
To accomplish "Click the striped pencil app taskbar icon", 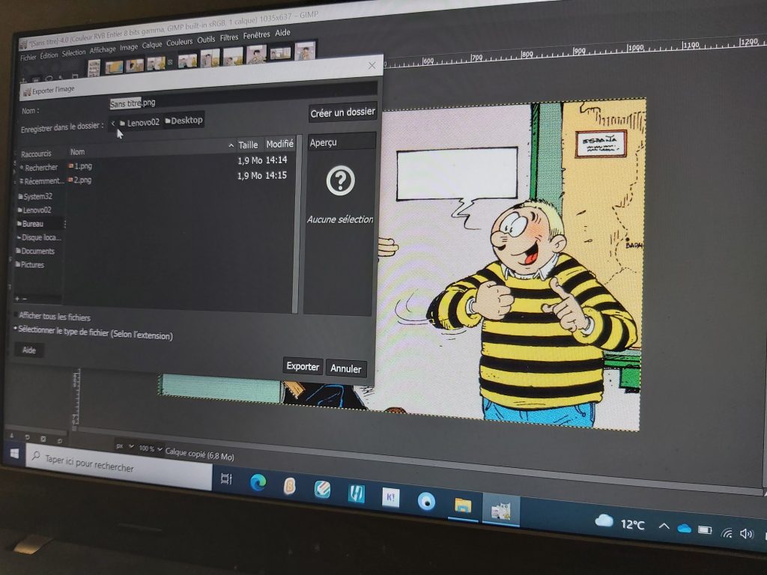I will point(322,490).
